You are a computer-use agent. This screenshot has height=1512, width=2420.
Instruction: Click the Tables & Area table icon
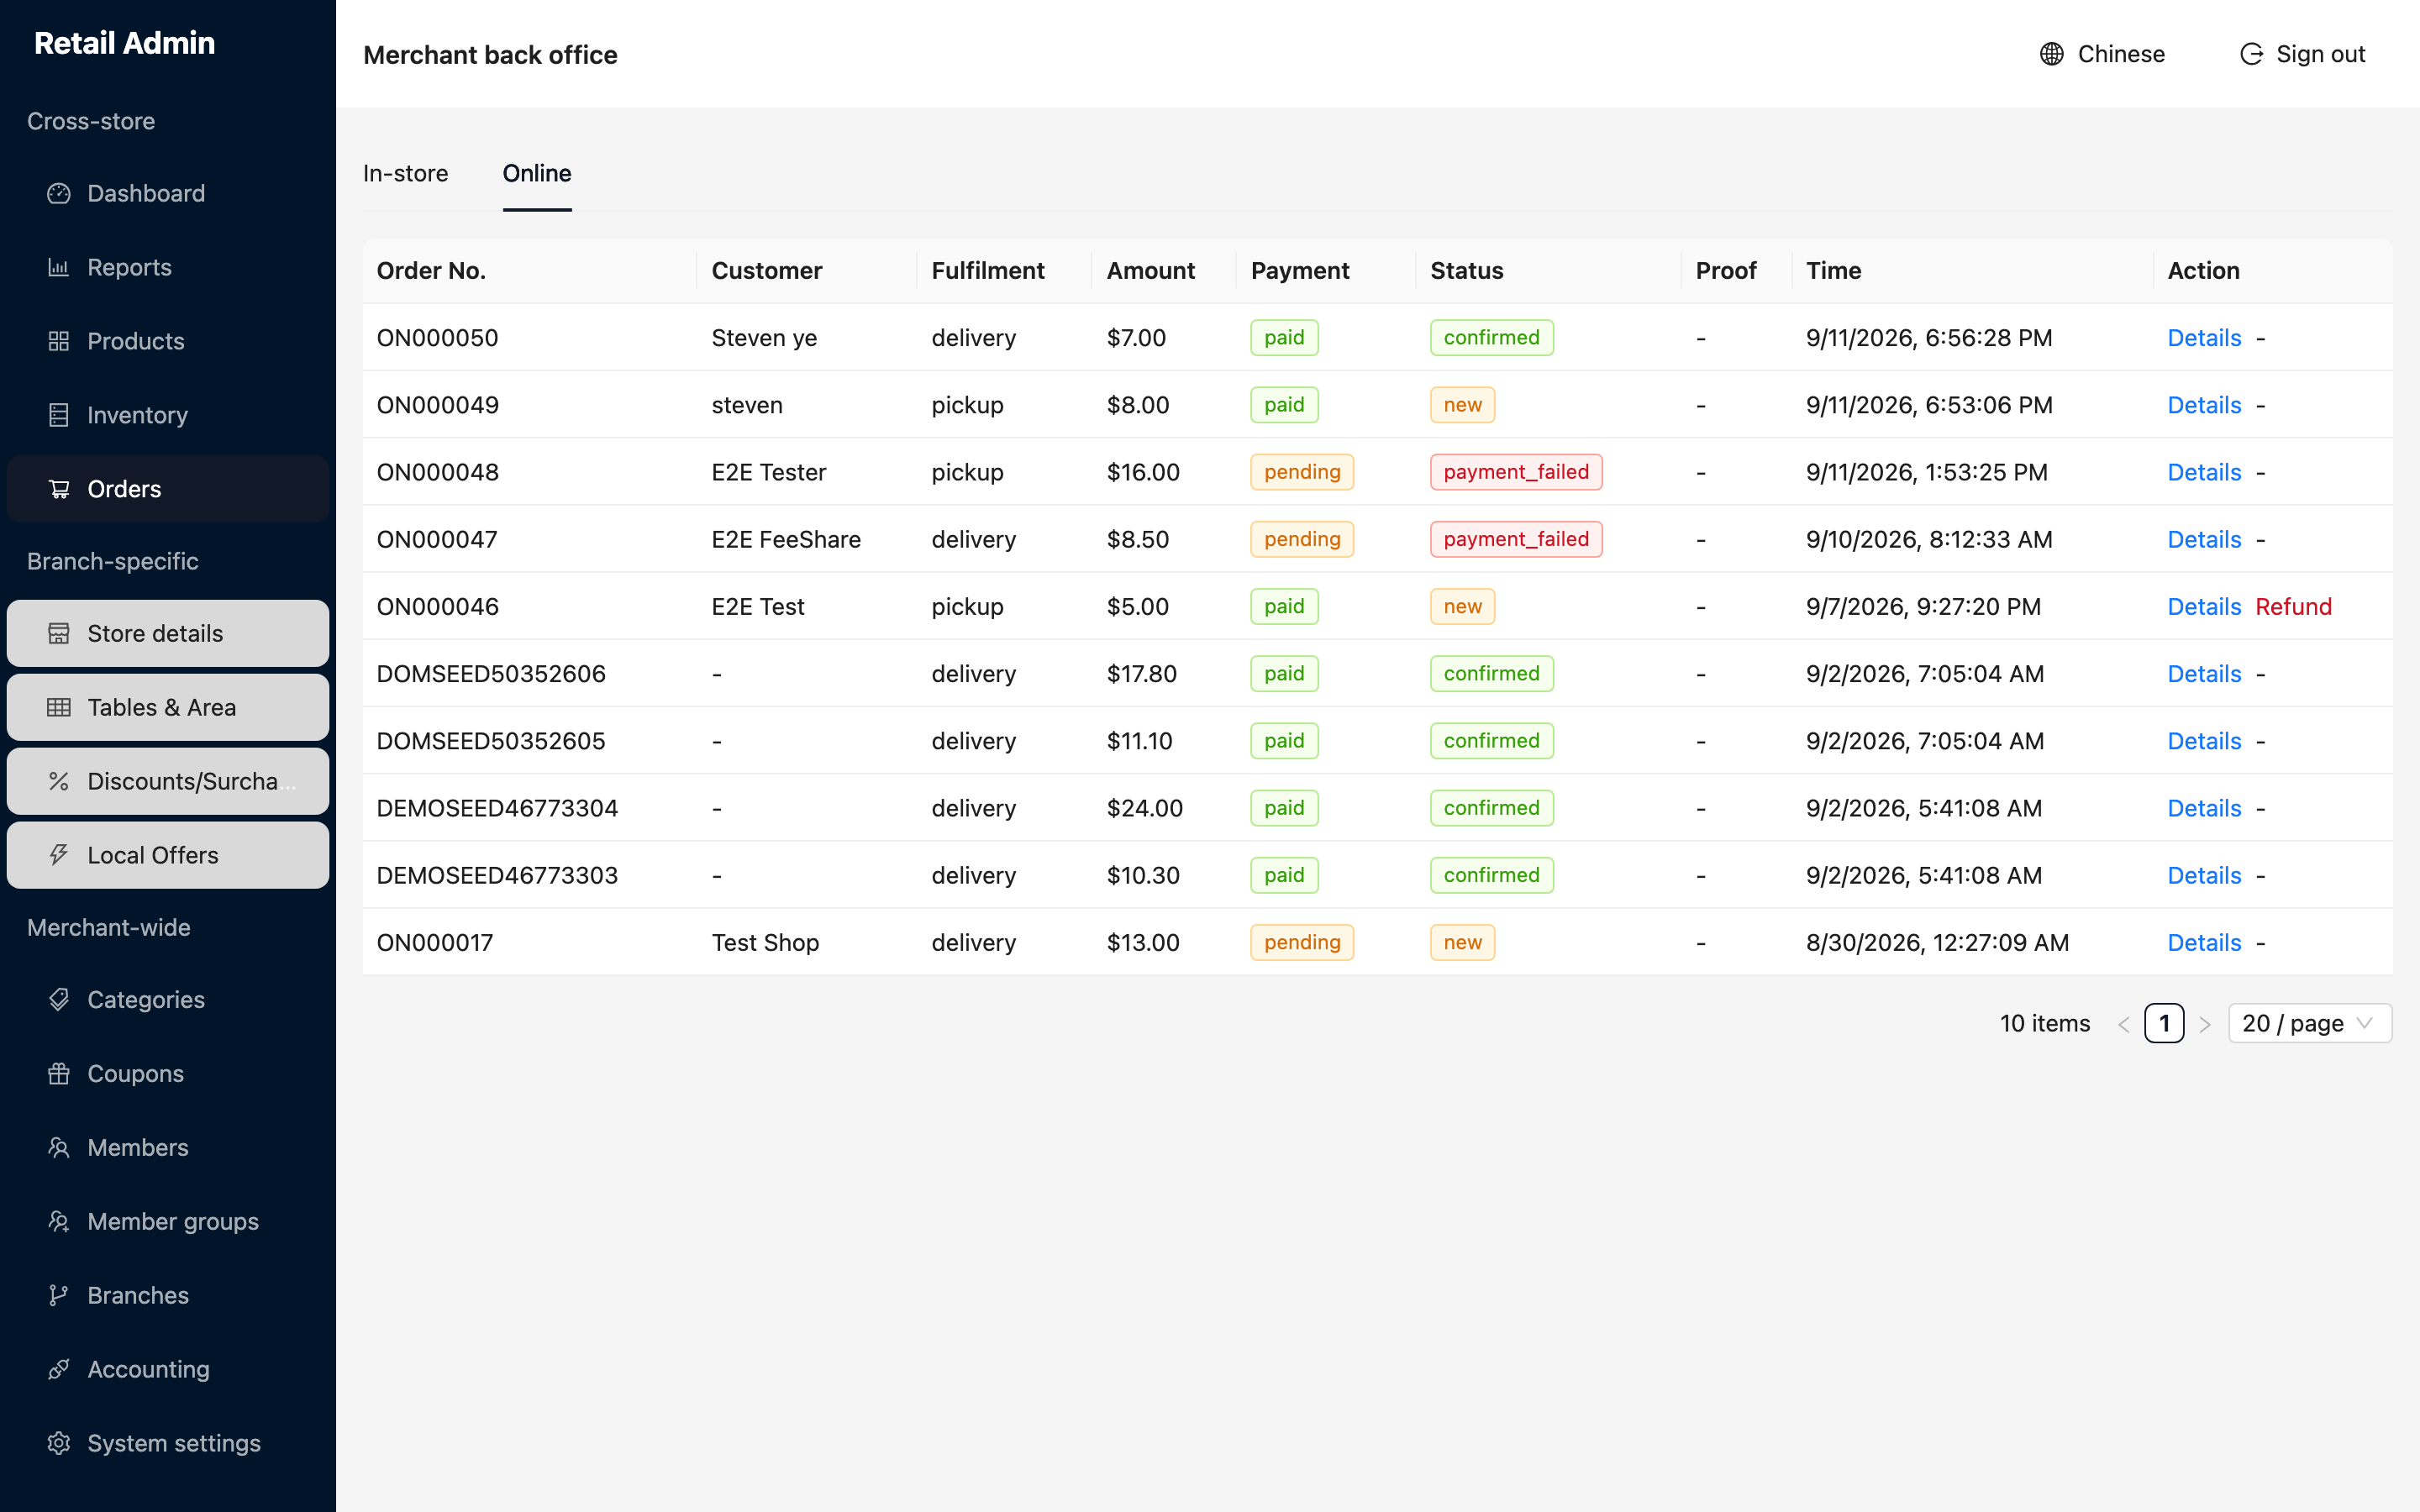(59, 707)
